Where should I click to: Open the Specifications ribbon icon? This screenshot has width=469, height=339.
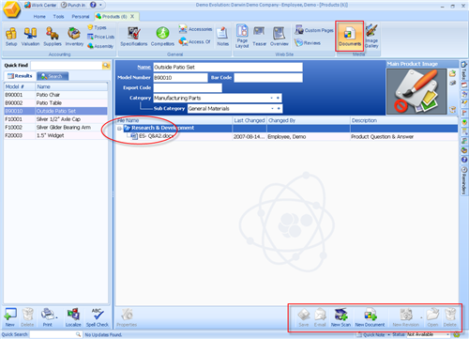pyautogui.click(x=133, y=37)
